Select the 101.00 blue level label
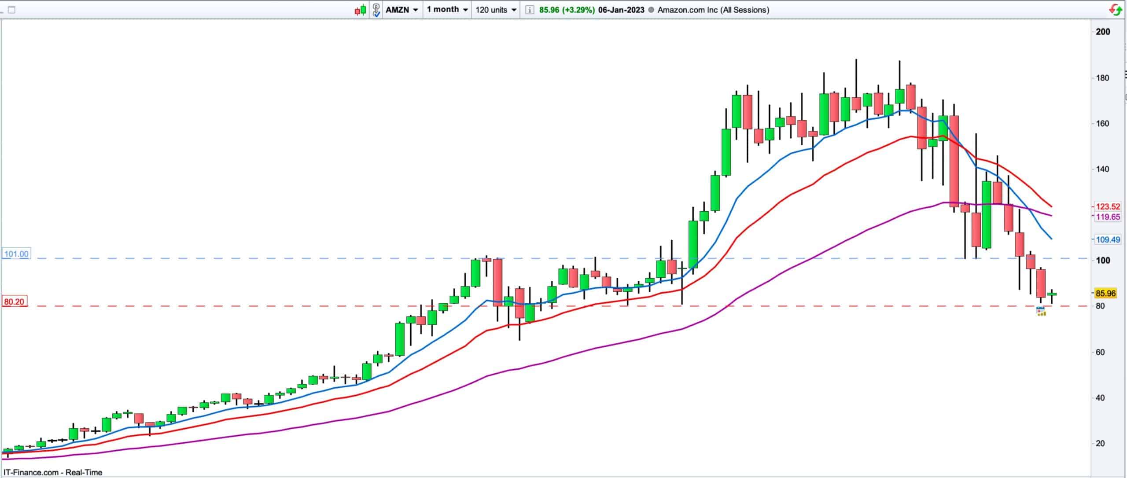The image size is (1127, 478). tap(16, 254)
